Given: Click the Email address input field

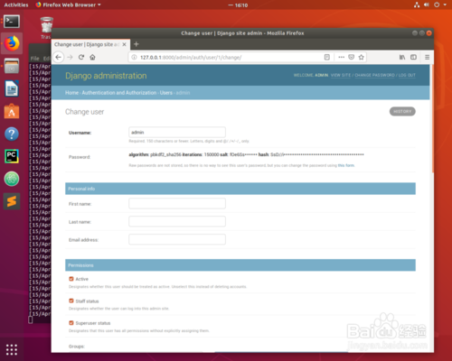Looking at the screenshot, I should pos(177,239).
